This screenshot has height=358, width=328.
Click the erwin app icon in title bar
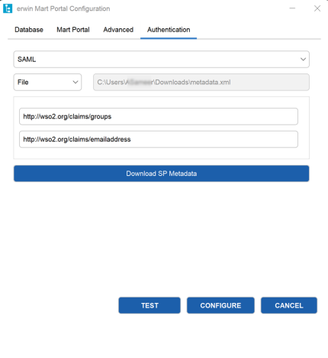[8, 8]
